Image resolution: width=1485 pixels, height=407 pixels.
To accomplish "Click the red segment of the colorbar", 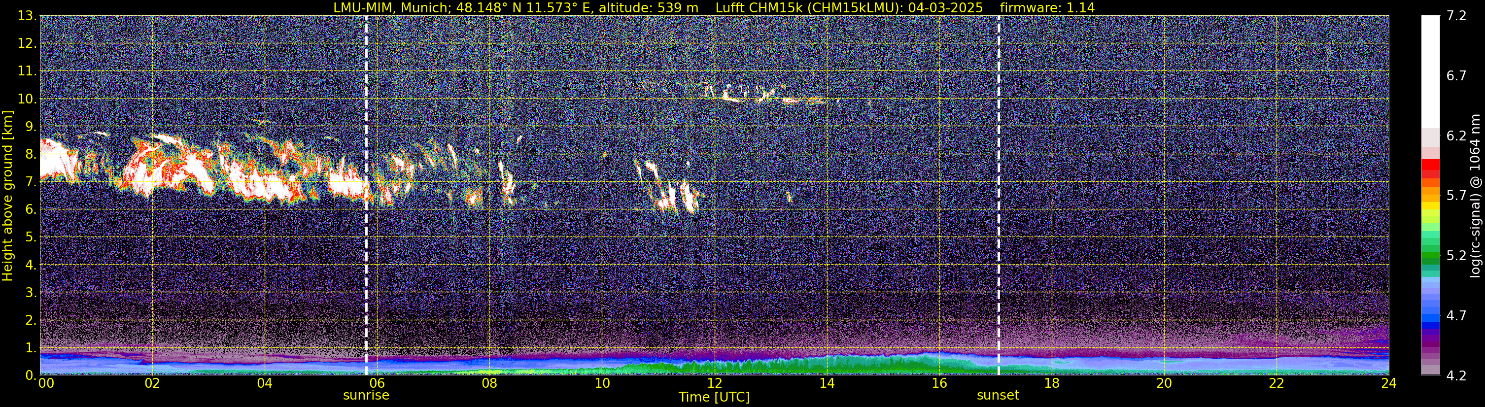I will [1430, 165].
